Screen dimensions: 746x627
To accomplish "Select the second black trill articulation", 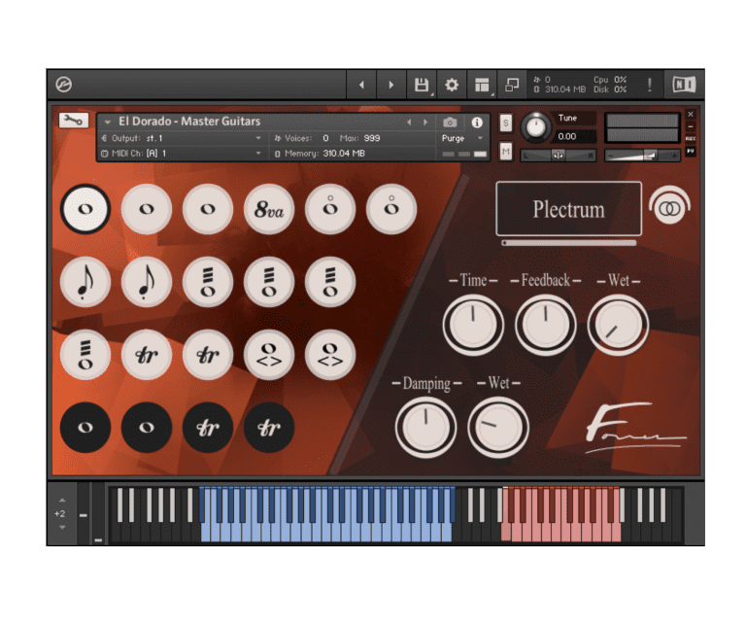I will (269, 428).
